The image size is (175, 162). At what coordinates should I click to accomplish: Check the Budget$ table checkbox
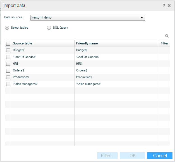8,50
